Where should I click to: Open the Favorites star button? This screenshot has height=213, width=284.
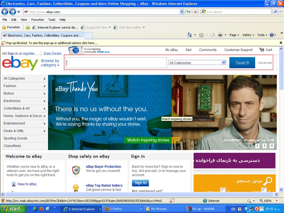point(11,27)
